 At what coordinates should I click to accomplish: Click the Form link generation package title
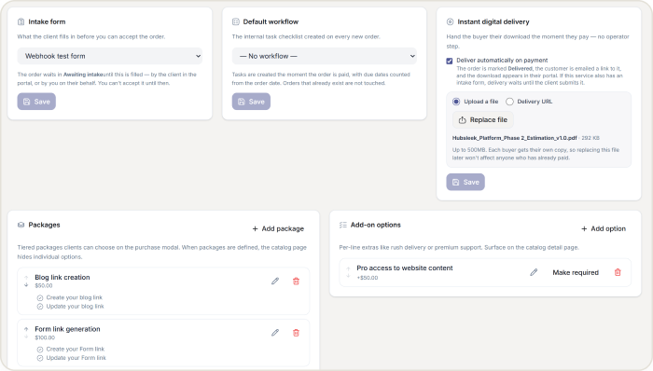pos(67,329)
